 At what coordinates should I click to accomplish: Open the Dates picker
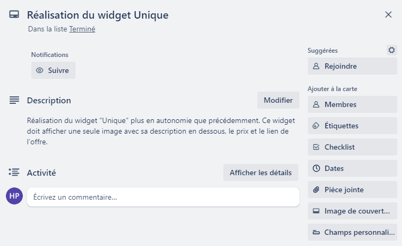coord(352,168)
